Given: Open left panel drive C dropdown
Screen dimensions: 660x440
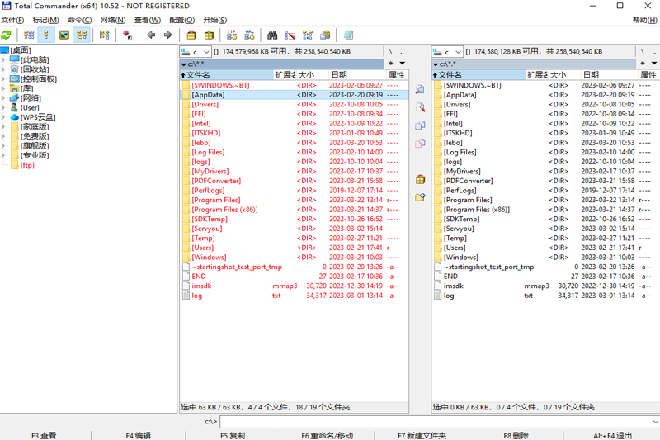Looking at the screenshot, I should tap(196, 52).
